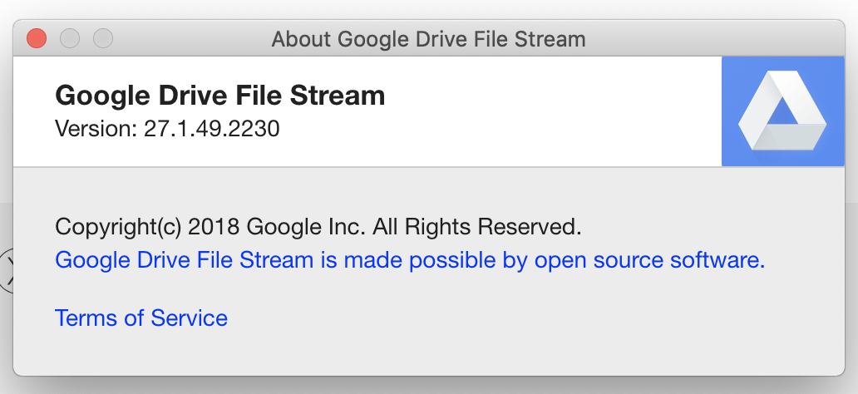The image size is (858, 394).
Task: Open the open source software link
Action: click(x=409, y=260)
